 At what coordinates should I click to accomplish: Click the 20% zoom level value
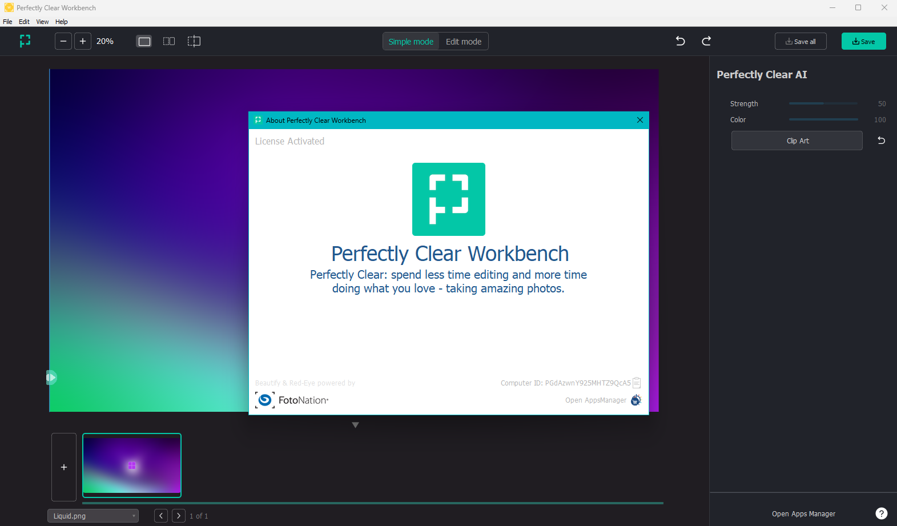tap(105, 41)
